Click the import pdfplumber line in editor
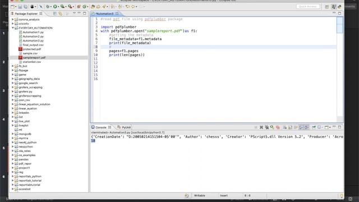359x202 pixels. [118, 27]
